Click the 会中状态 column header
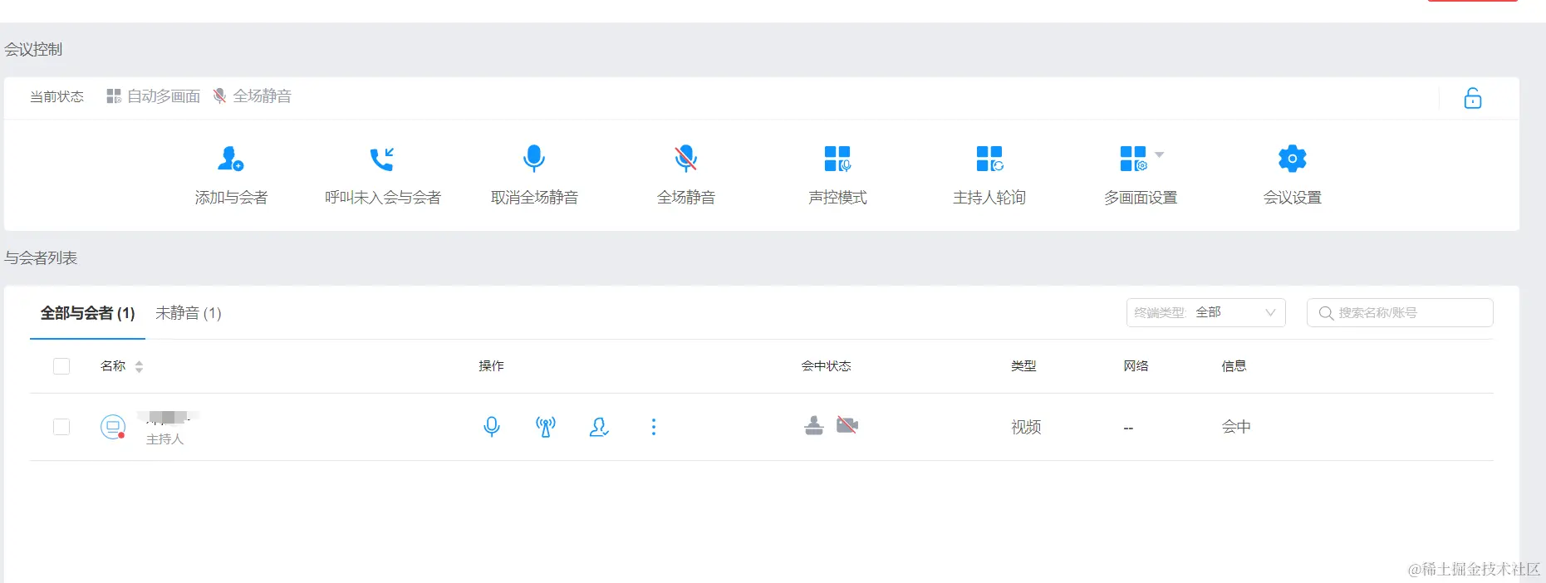 coord(826,366)
